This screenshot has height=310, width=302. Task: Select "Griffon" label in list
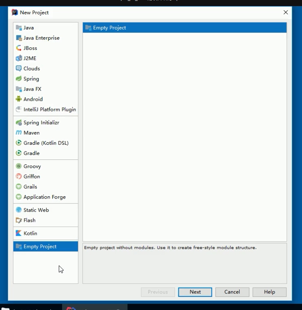[32, 176]
